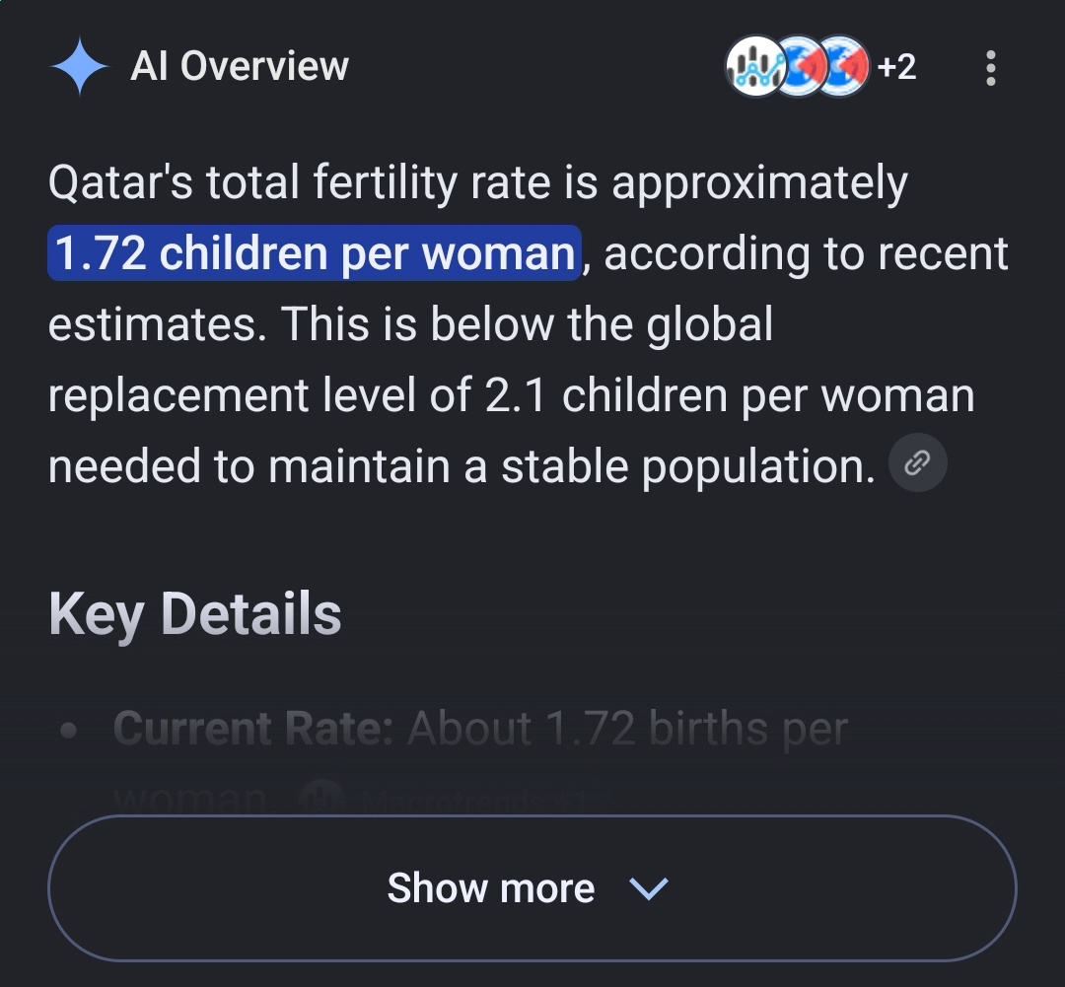This screenshot has height=987, width=1065.
Task: Click the 'replacement level of 2.1' text
Action: click(x=297, y=394)
